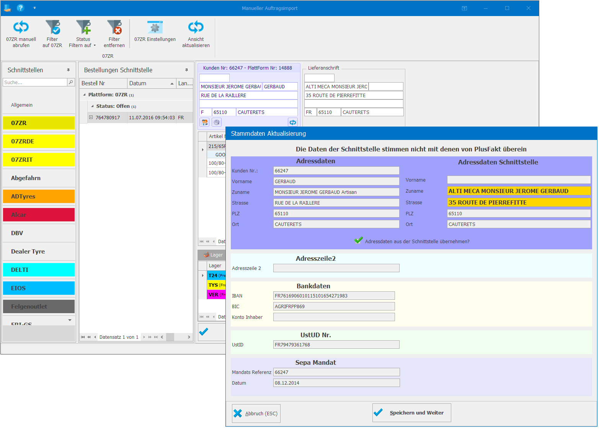Click the email @ icon under address

[217, 122]
